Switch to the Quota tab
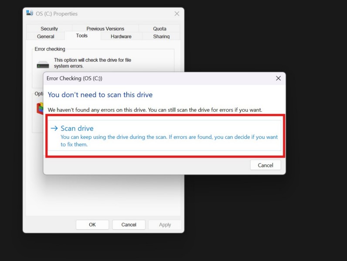The width and height of the screenshot is (347, 261). (160, 29)
